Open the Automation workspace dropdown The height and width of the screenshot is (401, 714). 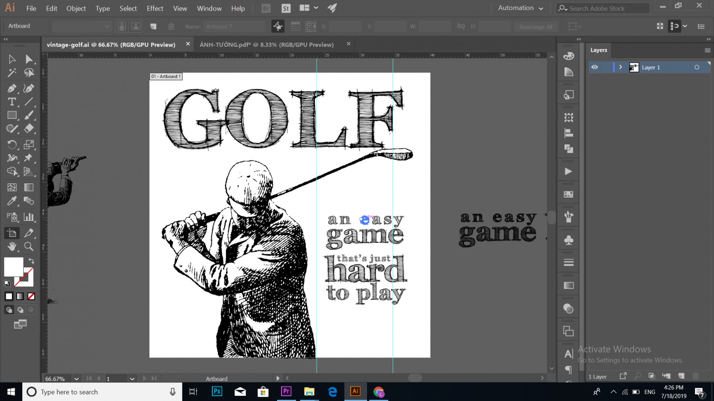(x=520, y=8)
